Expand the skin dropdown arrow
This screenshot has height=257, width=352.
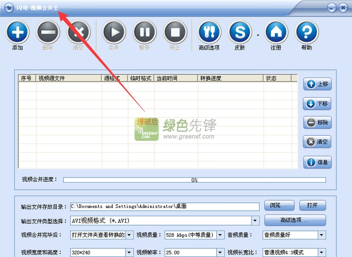pyautogui.click(x=258, y=35)
